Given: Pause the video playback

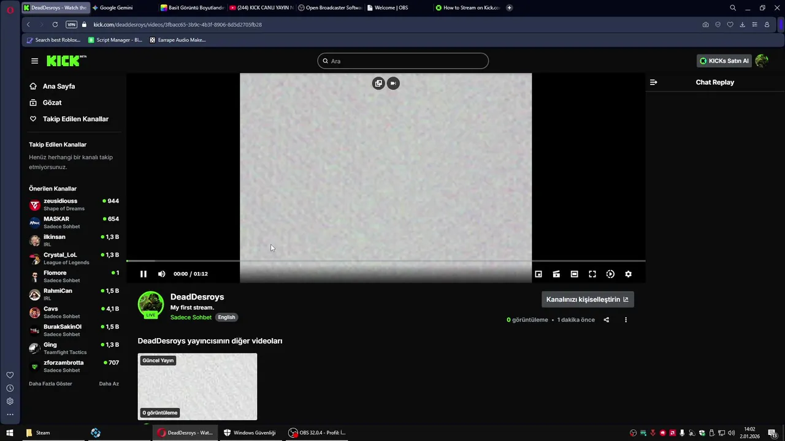Looking at the screenshot, I should click(x=144, y=274).
